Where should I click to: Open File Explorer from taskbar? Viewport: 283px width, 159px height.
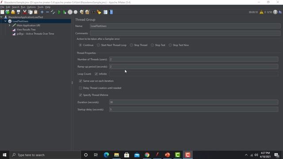tap(117, 155)
